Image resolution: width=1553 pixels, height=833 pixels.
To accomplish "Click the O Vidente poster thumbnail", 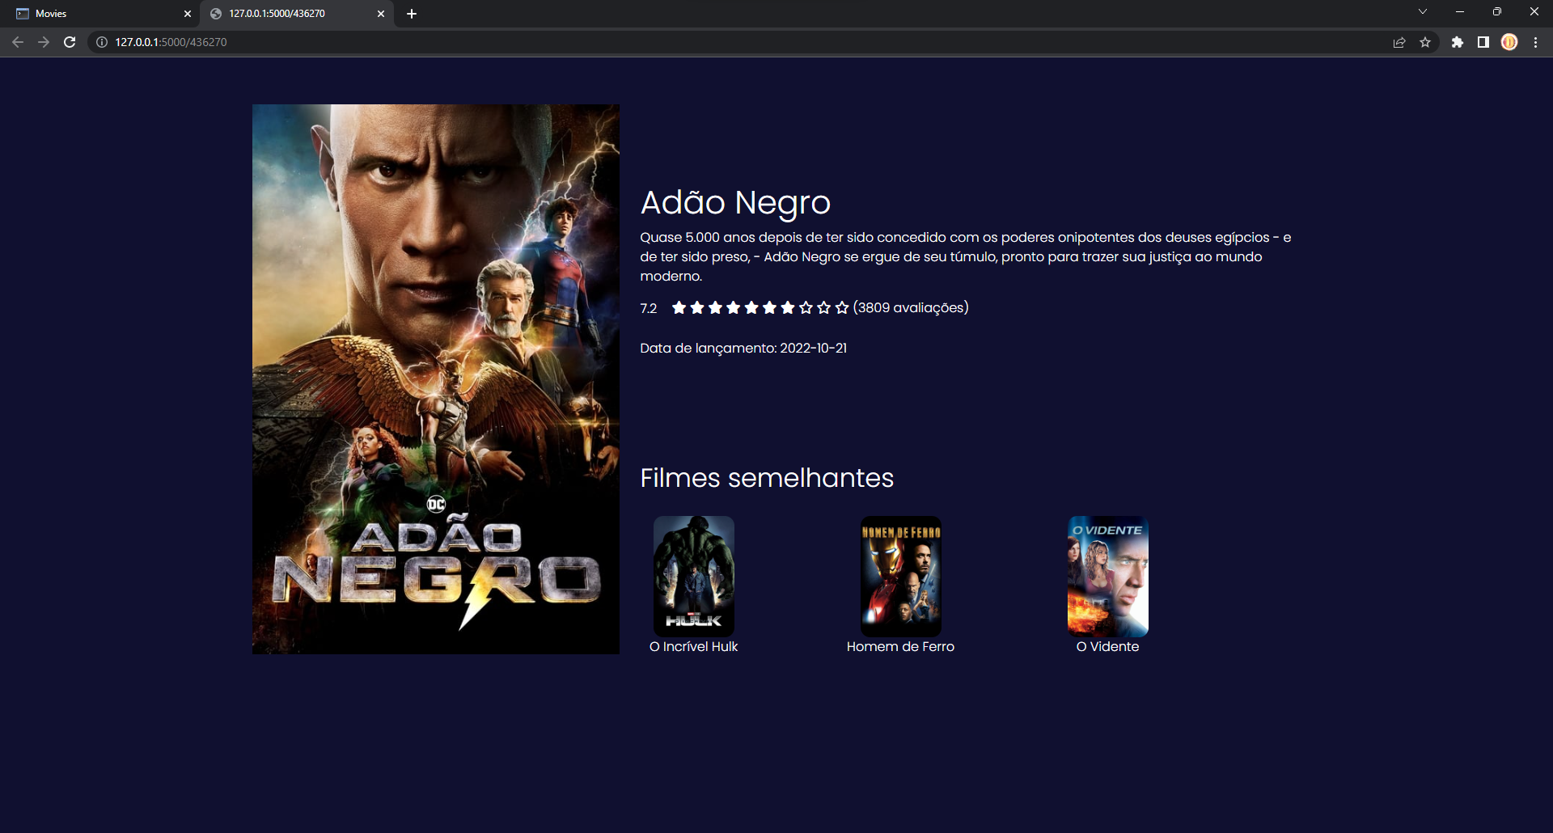I will [x=1107, y=576].
